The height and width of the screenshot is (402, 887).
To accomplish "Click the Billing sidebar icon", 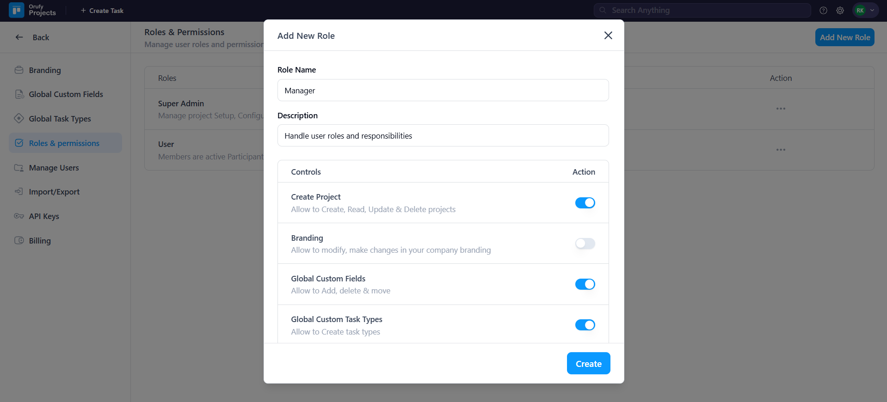I will [x=19, y=240].
